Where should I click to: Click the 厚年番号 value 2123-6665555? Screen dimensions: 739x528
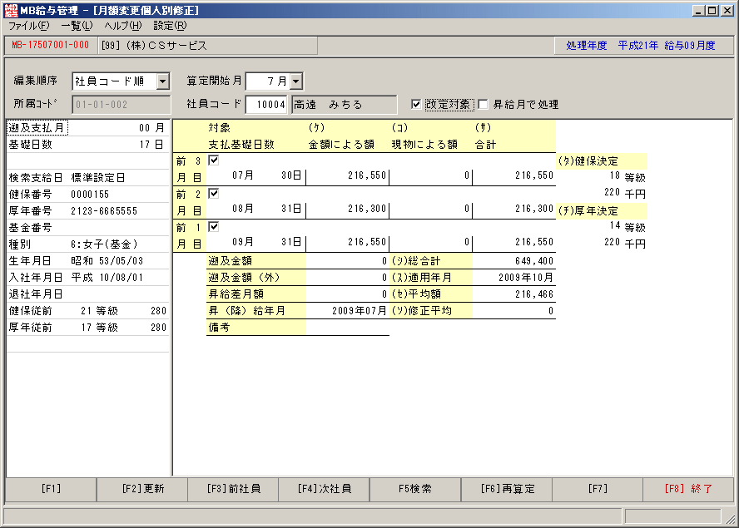point(104,211)
